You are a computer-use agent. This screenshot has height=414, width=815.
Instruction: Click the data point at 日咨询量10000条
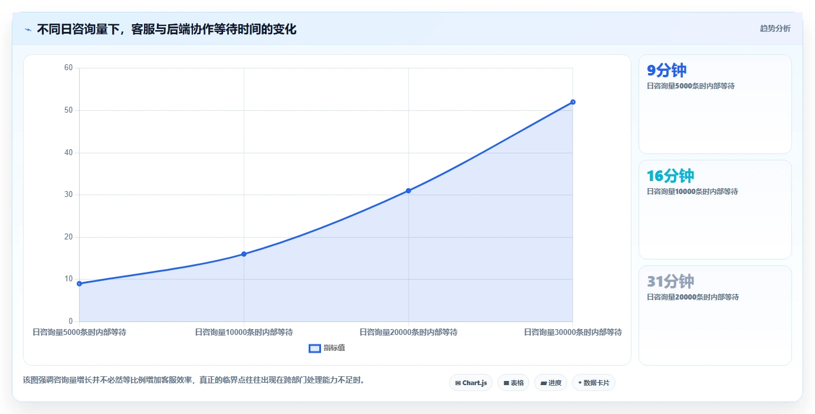[x=244, y=254]
